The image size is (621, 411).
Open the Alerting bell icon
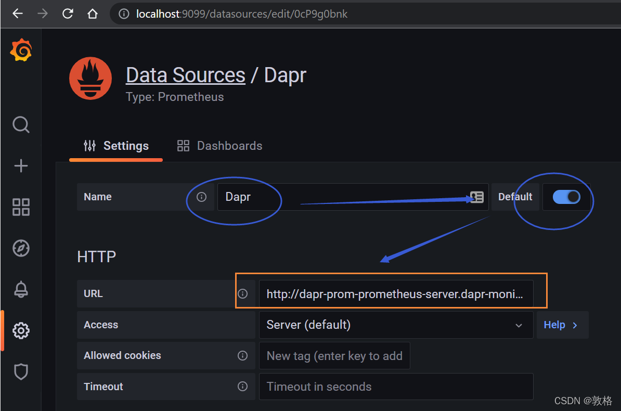coord(21,289)
